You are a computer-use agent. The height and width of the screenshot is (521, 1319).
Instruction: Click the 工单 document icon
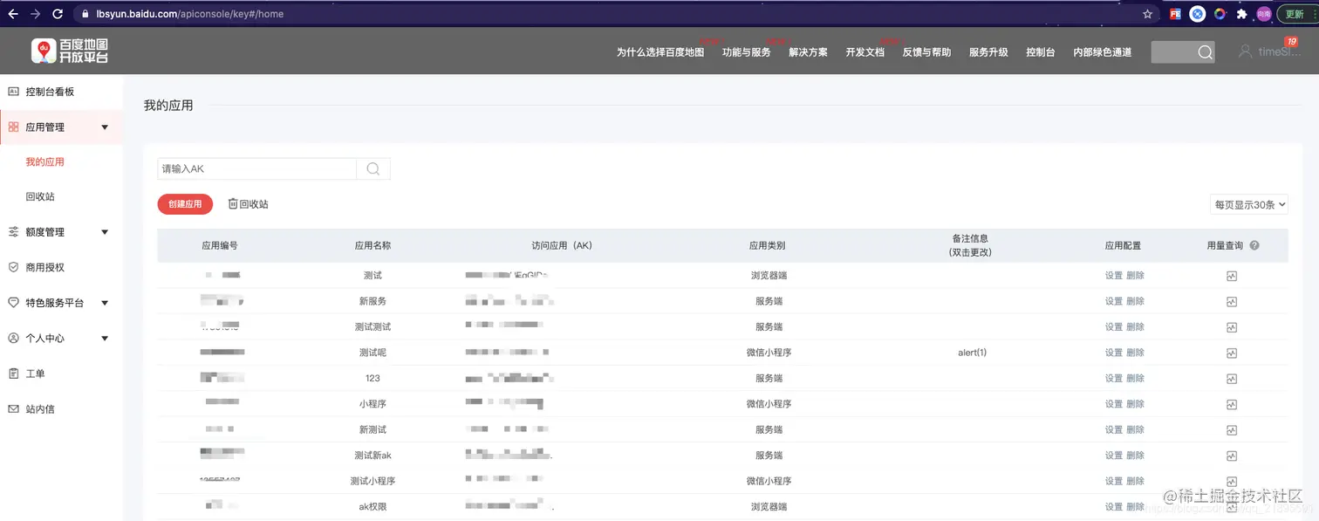tap(13, 373)
